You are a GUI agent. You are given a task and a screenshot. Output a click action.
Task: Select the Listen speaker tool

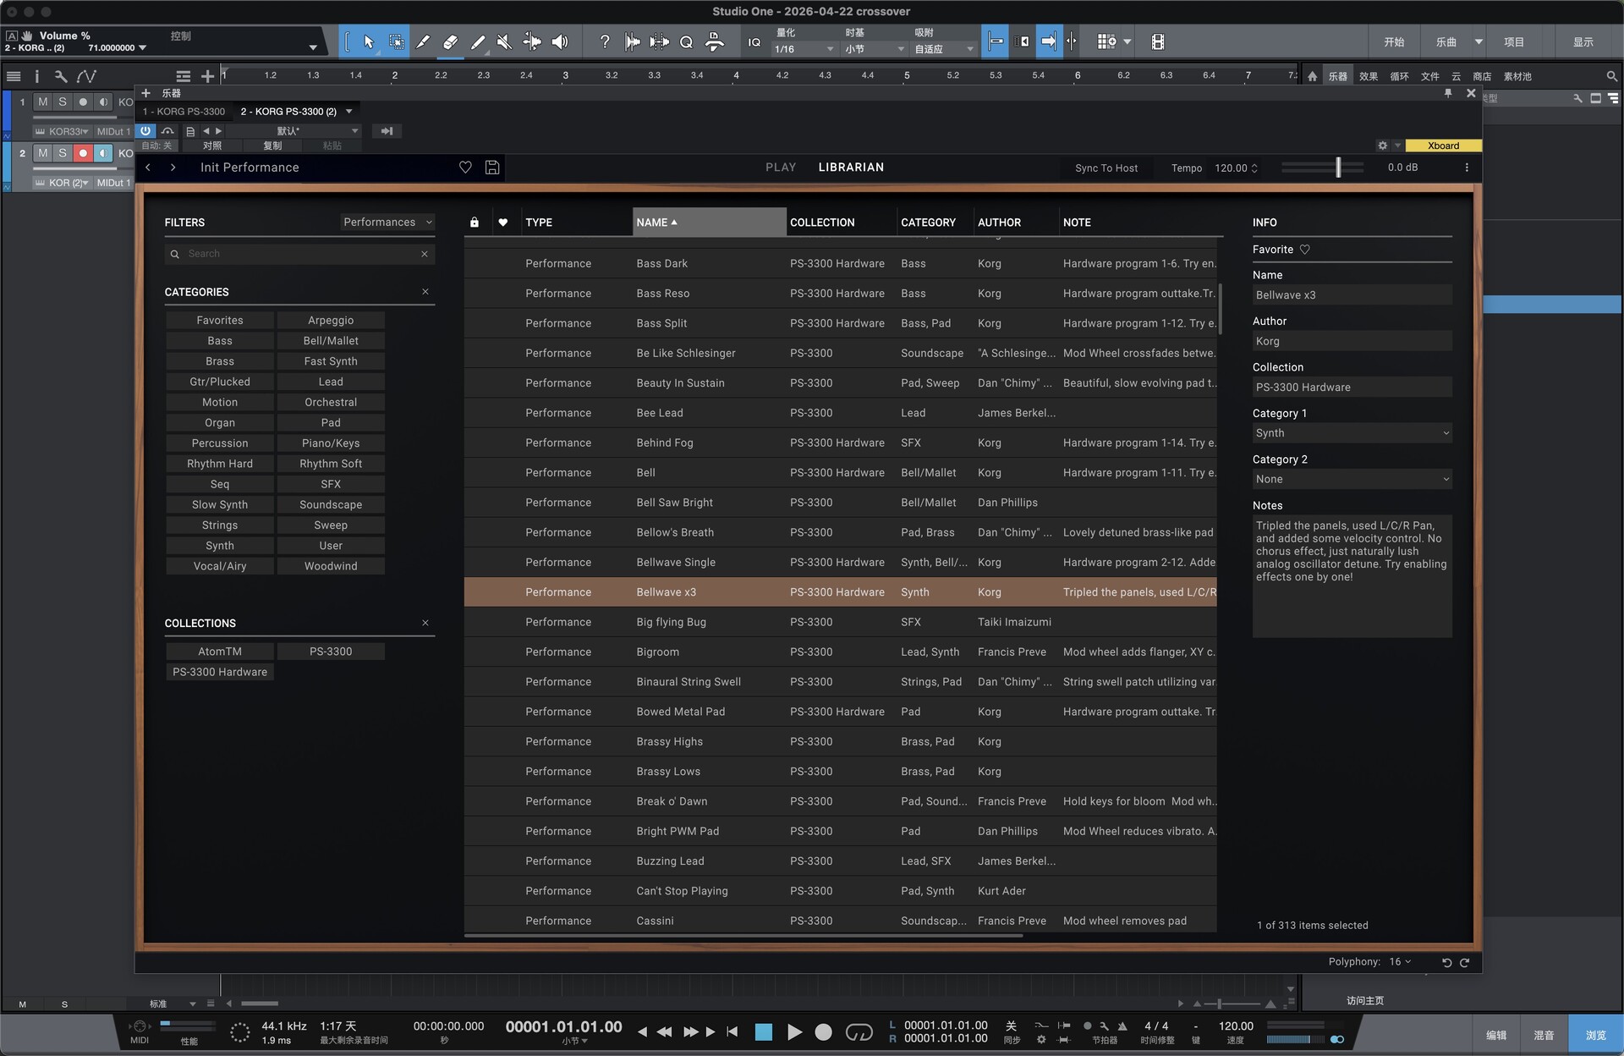pos(560,41)
